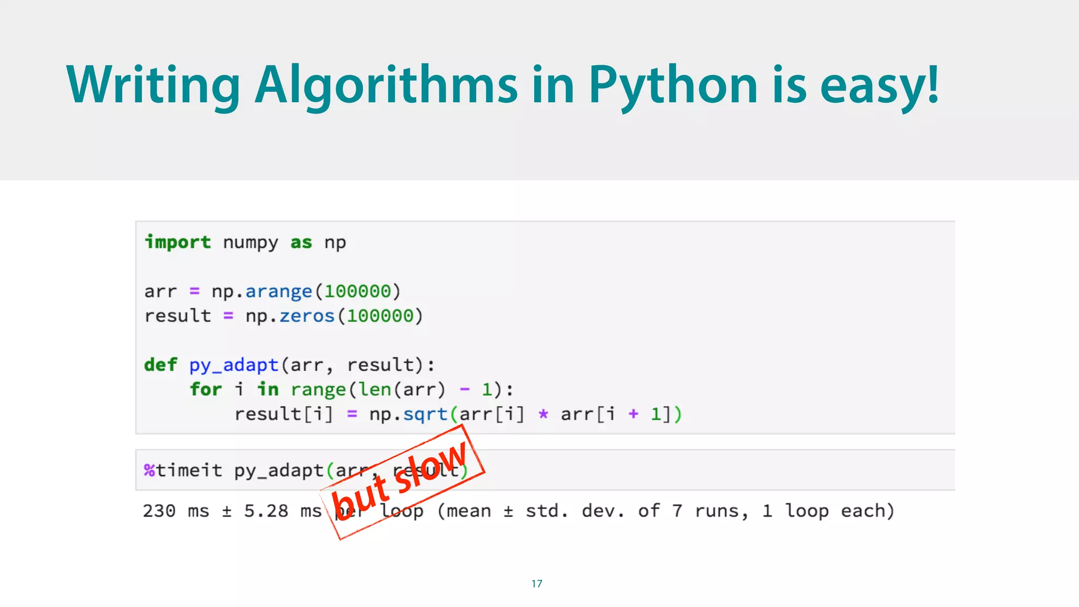
Task: Click the line 'arr = np.arange(100000)'
Action: coord(273,291)
